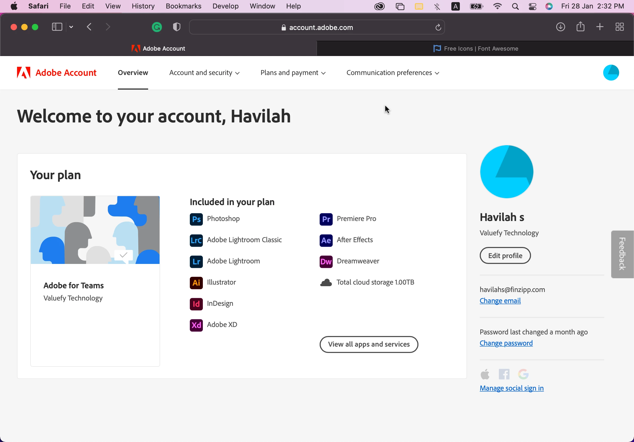Click the Change password link
634x442 pixels.
pos(506,343)
